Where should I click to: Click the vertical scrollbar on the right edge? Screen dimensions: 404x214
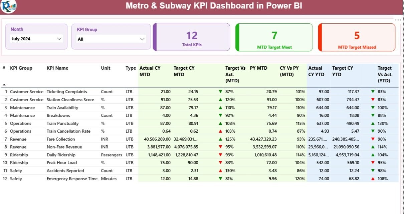(x=402, y=117)
